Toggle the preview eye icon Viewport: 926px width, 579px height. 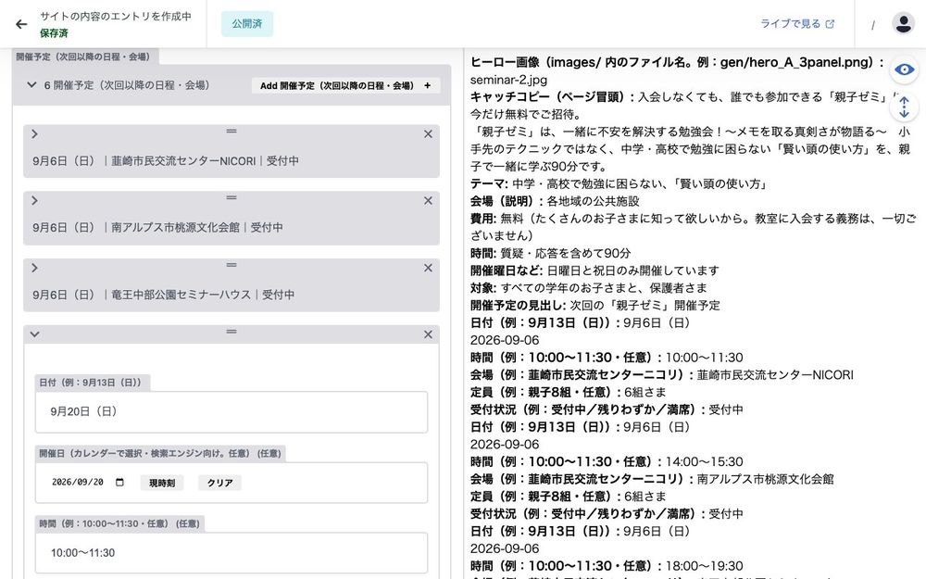coord(904,69)
